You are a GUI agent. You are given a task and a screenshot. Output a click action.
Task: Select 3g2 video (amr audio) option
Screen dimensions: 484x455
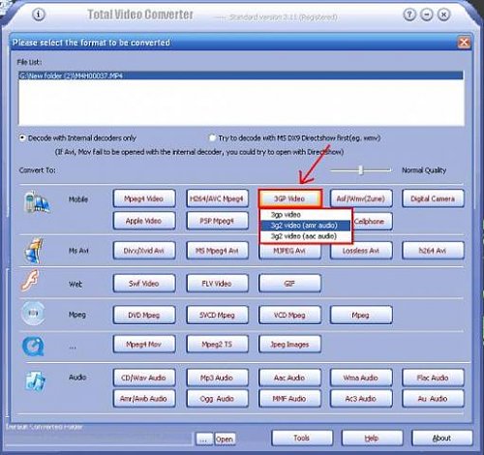click(x=305, y=226)
